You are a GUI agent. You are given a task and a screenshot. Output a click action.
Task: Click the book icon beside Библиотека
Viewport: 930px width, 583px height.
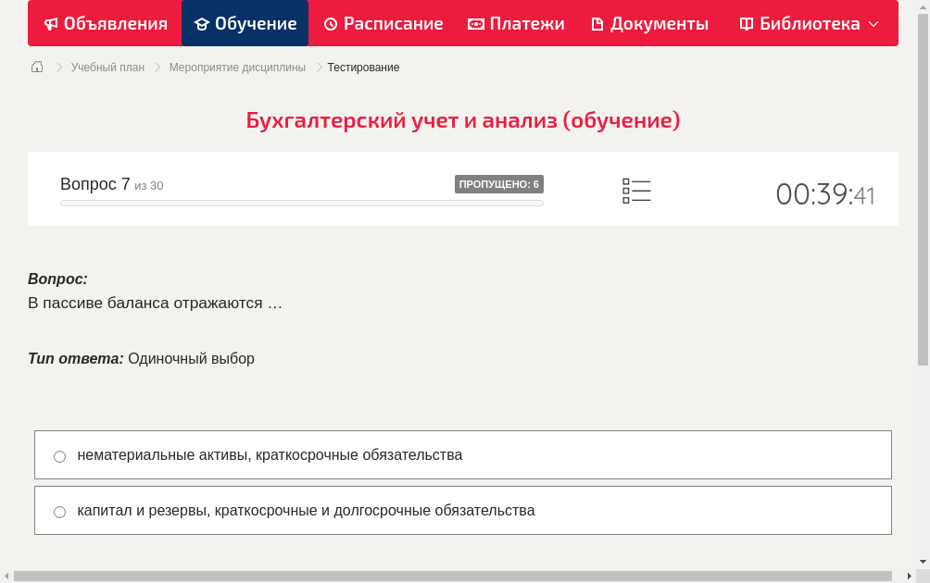tap(746, 23)
